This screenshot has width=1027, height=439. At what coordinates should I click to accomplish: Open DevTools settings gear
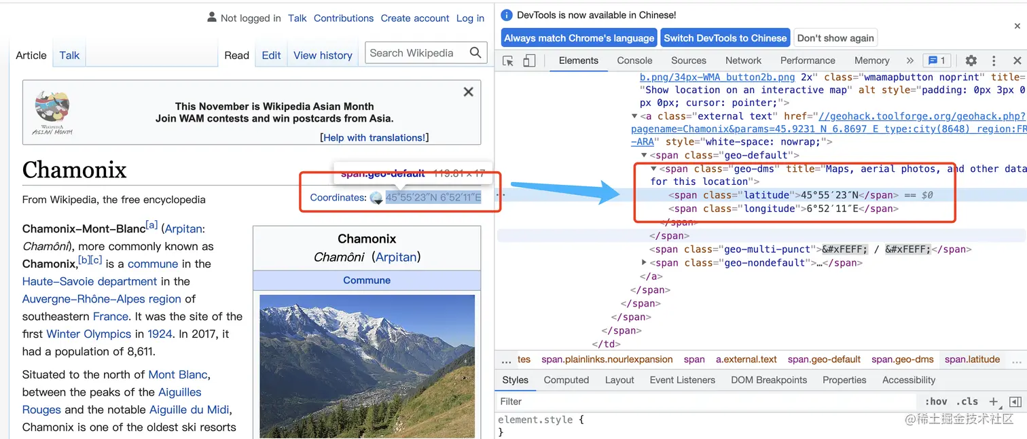tap(971, 60)
